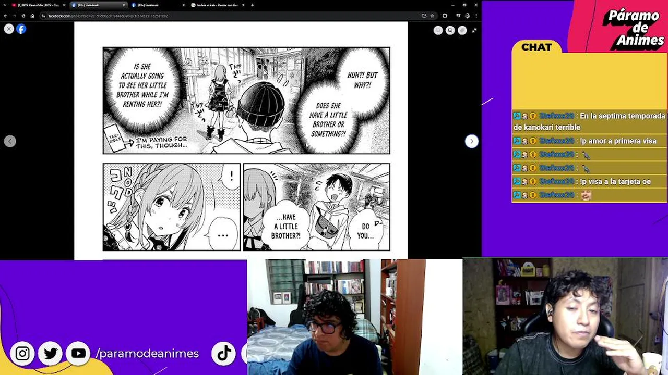This screenshot has height=375, width=668.
Task: Close the NCS YouTube tab
Action: click(x=64, y=5)
